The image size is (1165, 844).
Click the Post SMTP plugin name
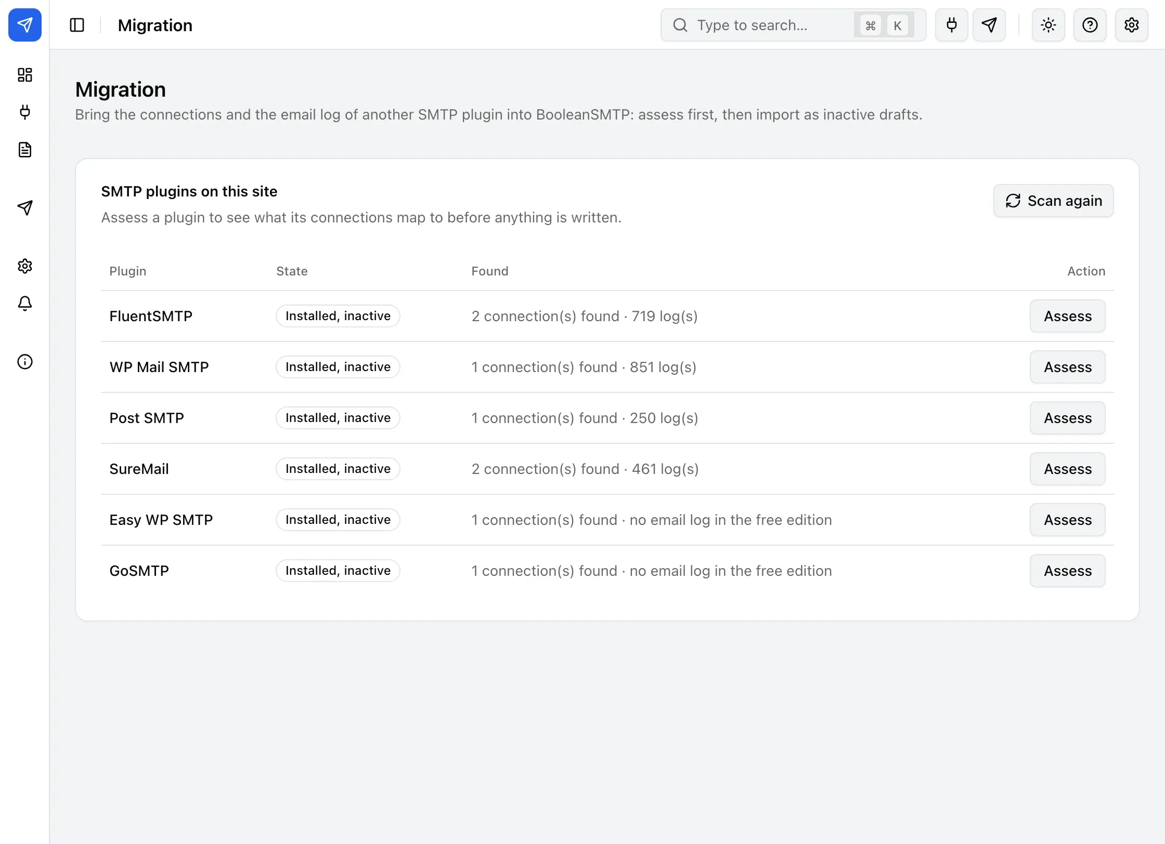click(x=147, y=418)
